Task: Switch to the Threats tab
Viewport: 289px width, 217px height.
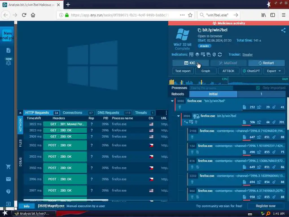Action: 144,112
